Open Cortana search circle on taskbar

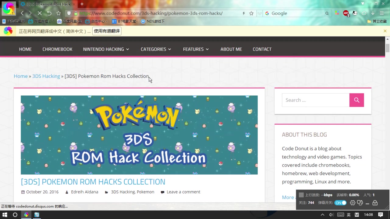click(15, 215)
